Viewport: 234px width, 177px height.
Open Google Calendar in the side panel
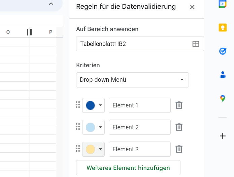tap(223, 4)
